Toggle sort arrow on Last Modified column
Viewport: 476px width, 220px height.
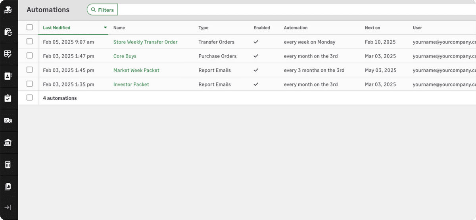105,28
